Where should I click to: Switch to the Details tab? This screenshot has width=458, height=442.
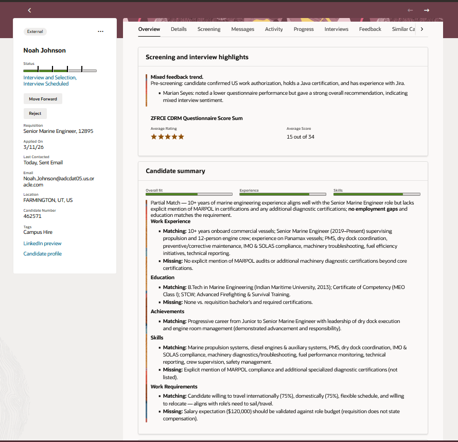(x=179, y=29)
